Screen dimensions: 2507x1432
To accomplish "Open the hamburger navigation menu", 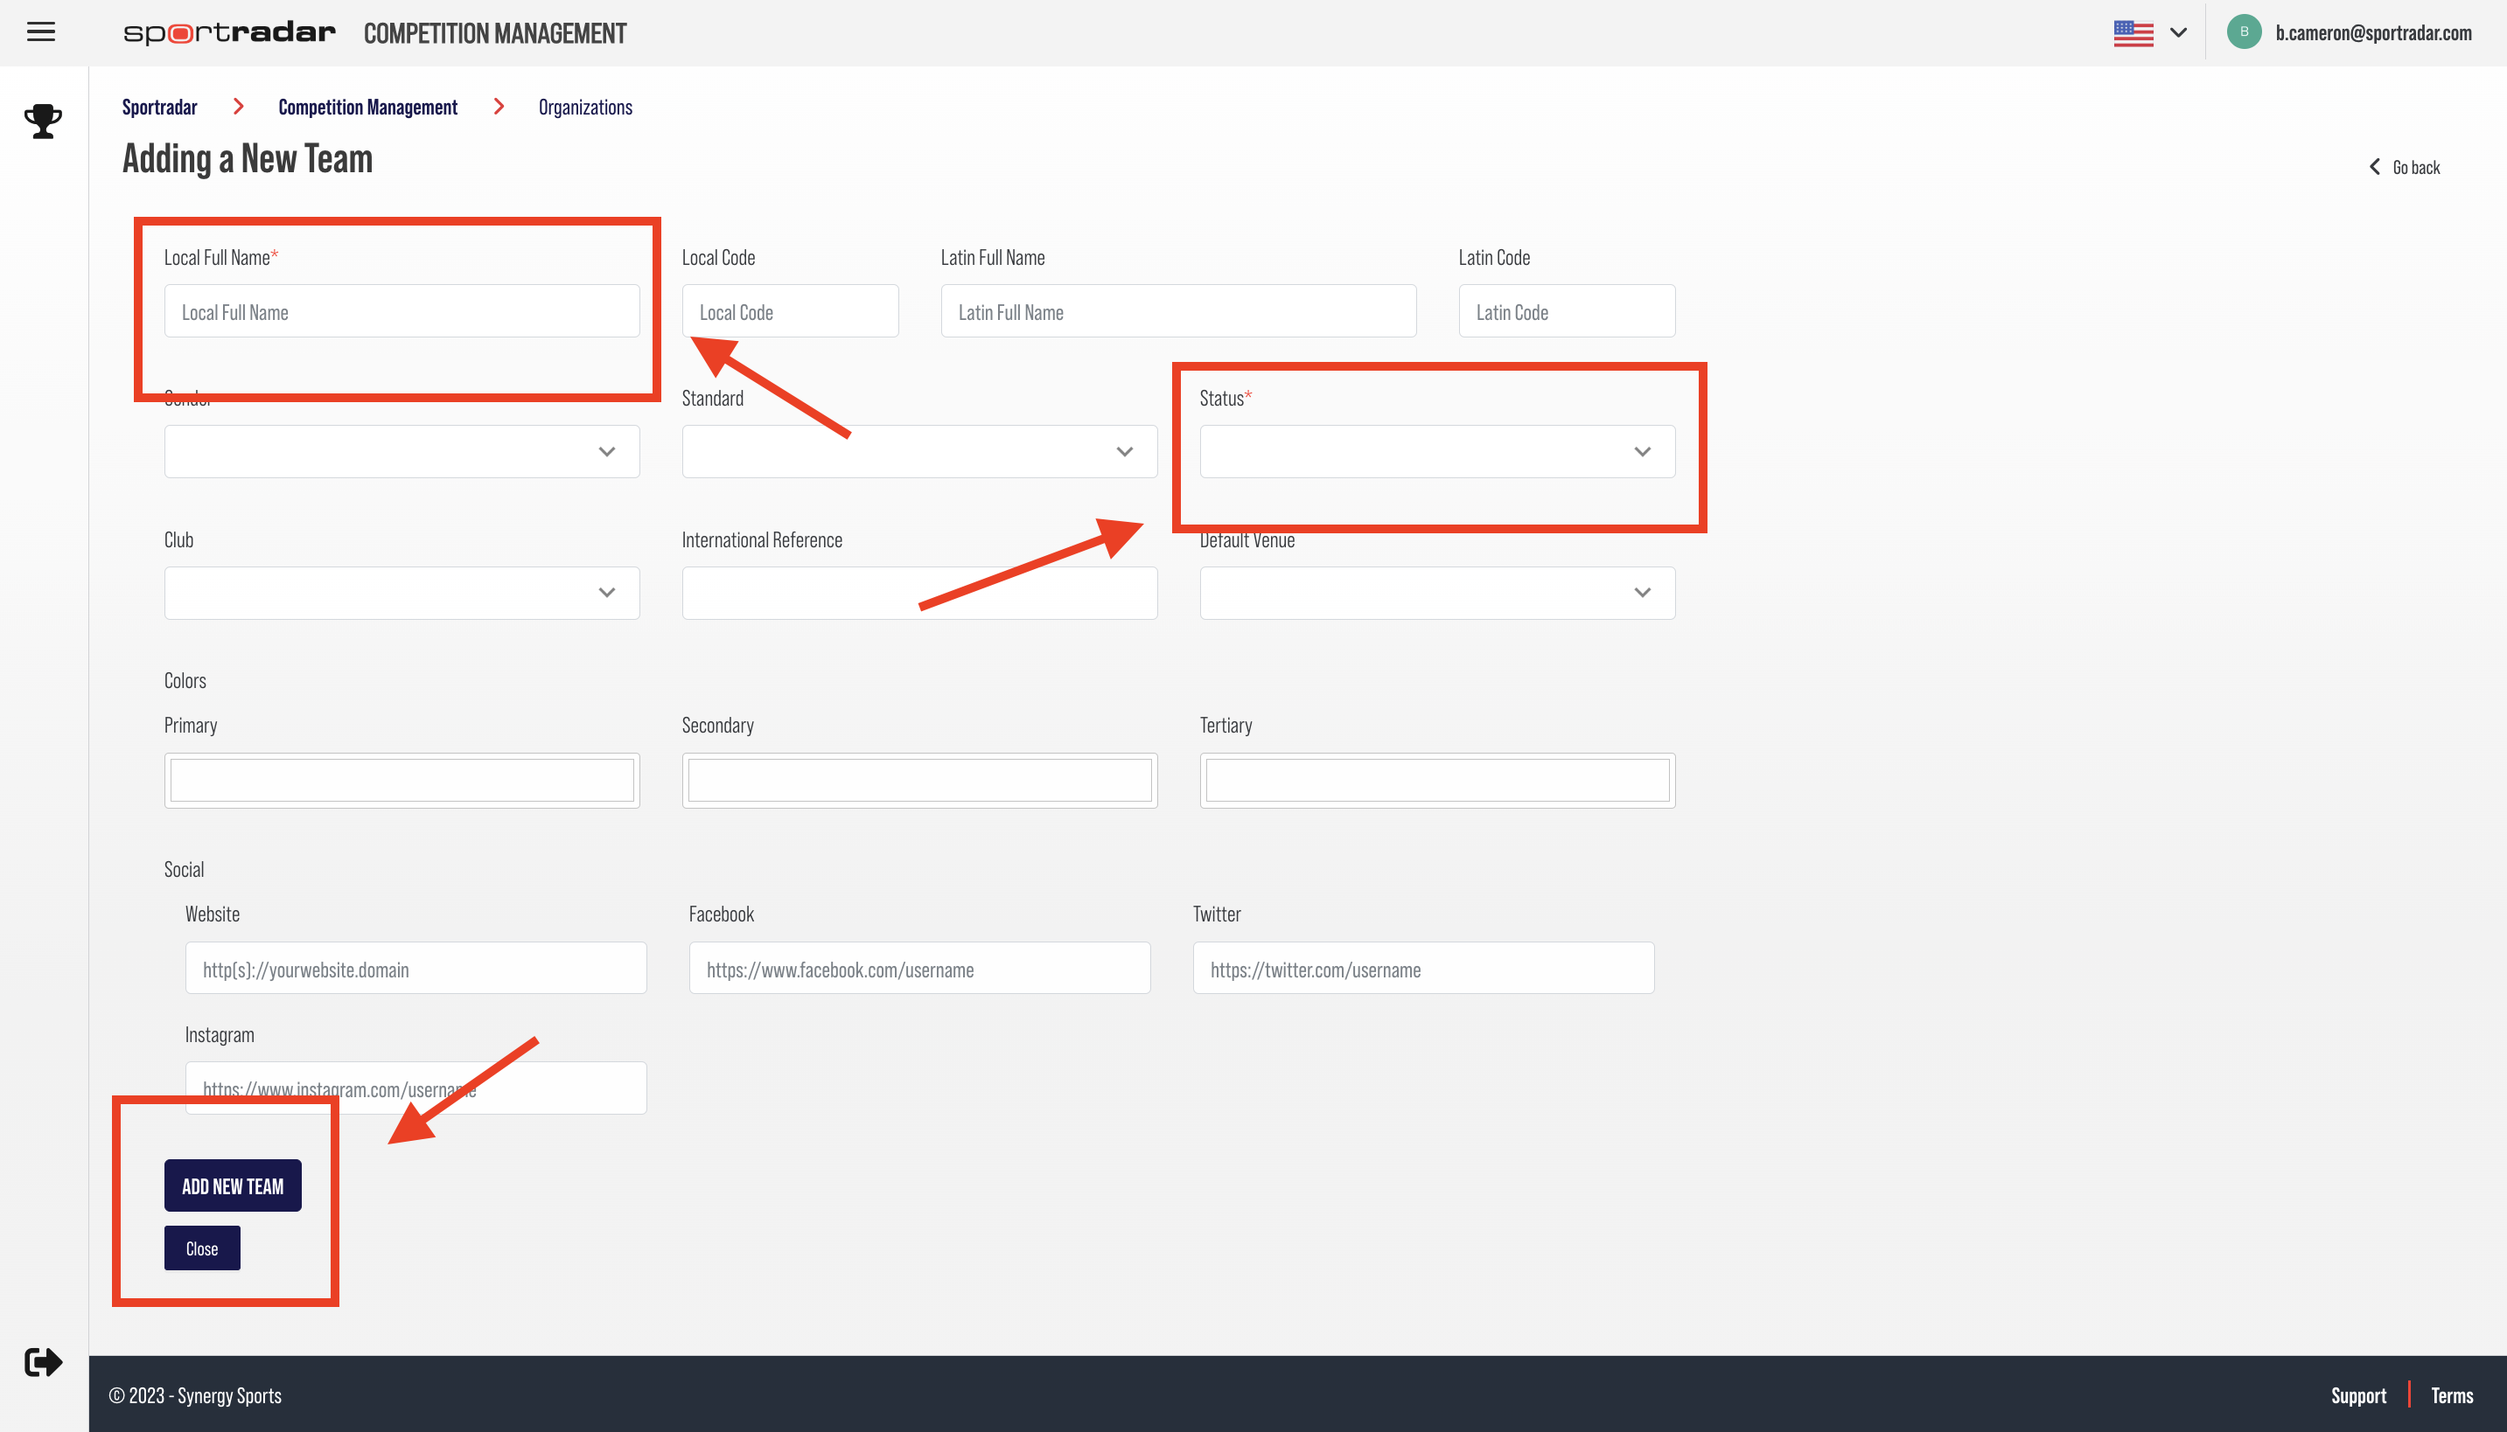I will pyautogui.click(x=40, y=32).
